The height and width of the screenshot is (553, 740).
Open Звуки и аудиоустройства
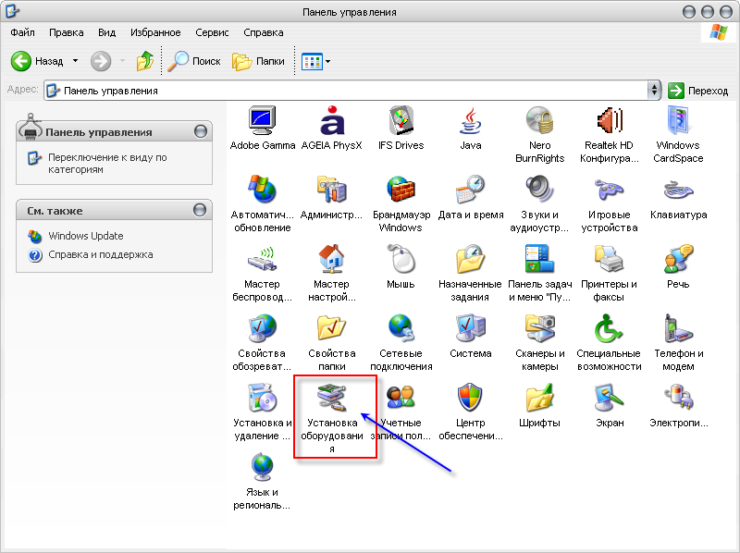(x=539, y=203)
